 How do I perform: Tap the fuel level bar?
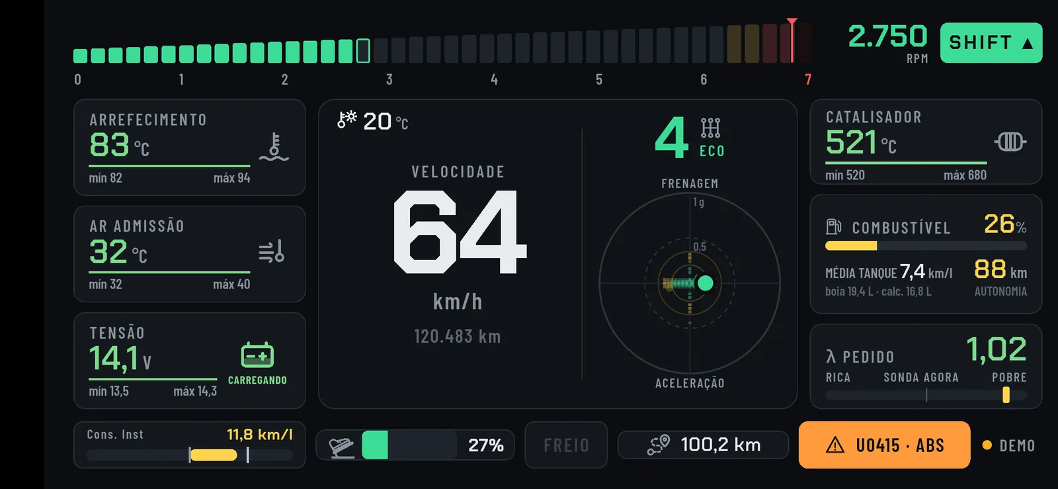(x=926, y=245)
